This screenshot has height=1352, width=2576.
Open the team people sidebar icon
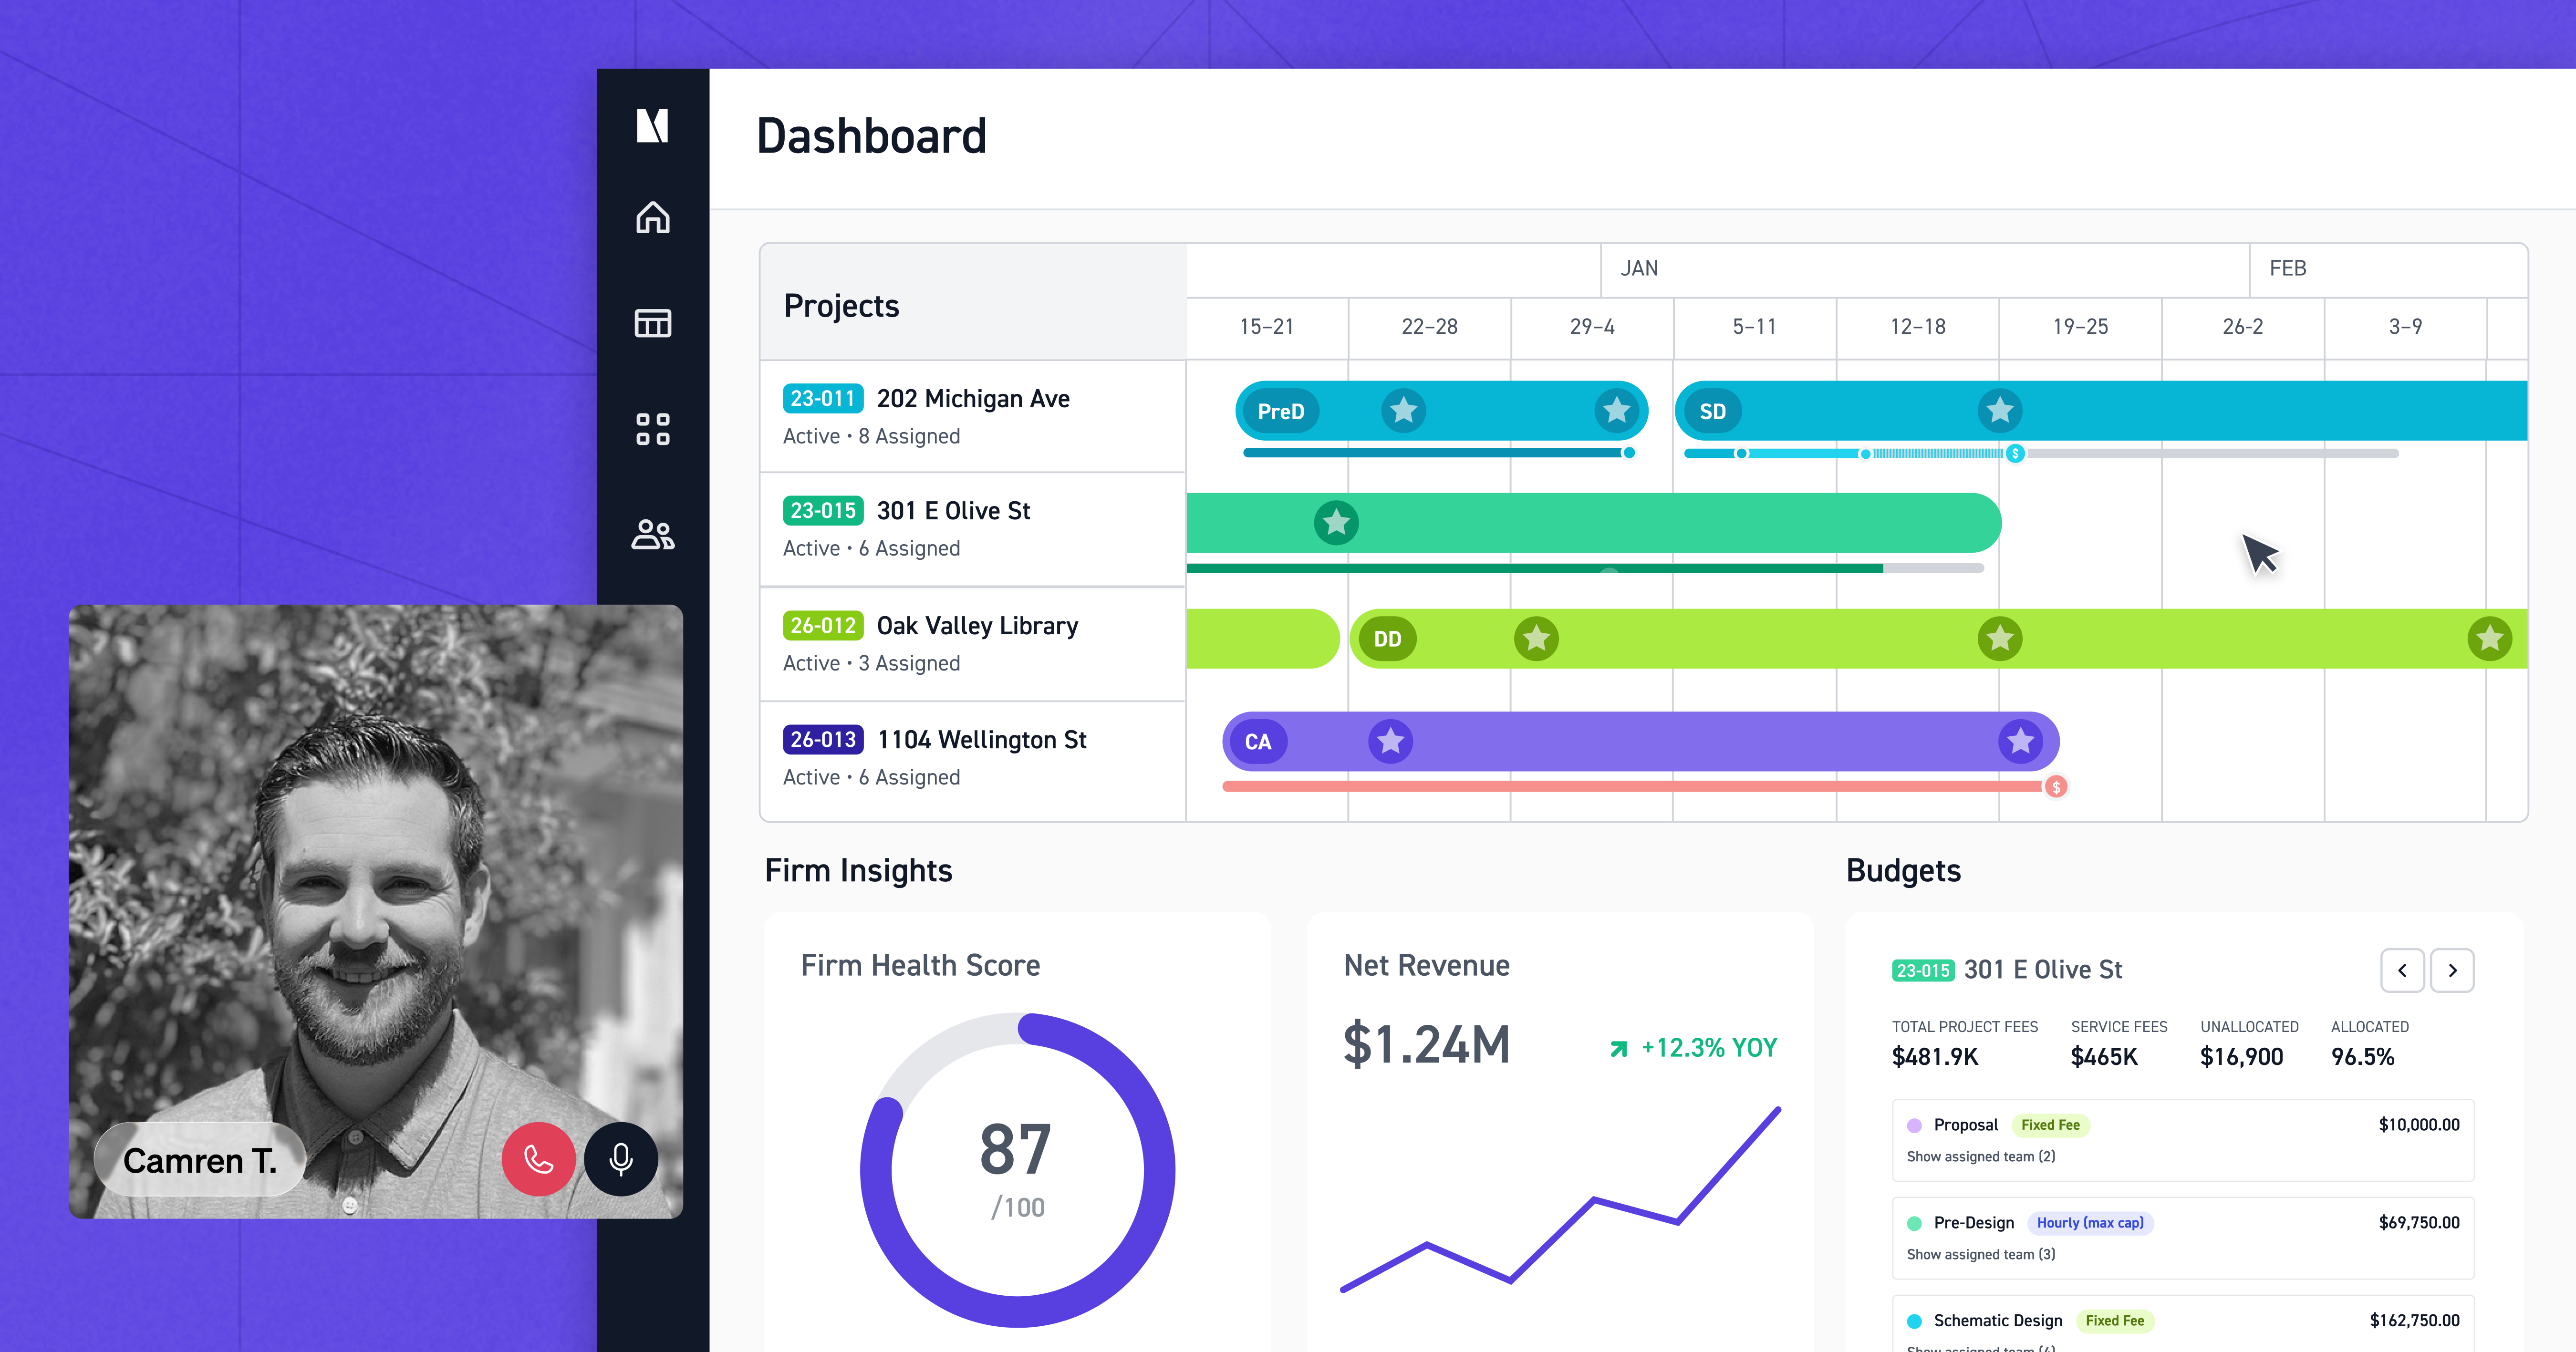tap(653, 534)
